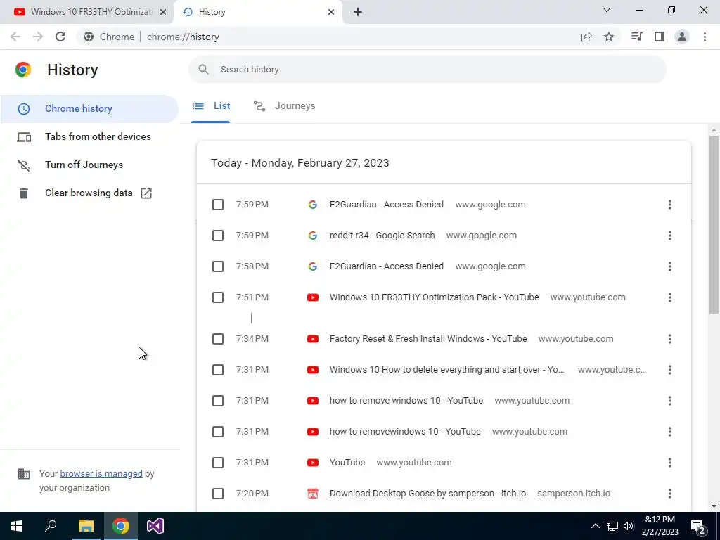Viewport: 720px width, 540px height.
Task: Click the share page icon in address bar
Action: pos(586,37)
